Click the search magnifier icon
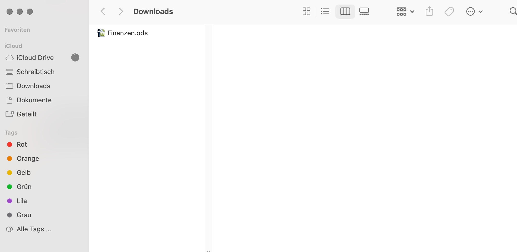 click(x=513, y=11)
